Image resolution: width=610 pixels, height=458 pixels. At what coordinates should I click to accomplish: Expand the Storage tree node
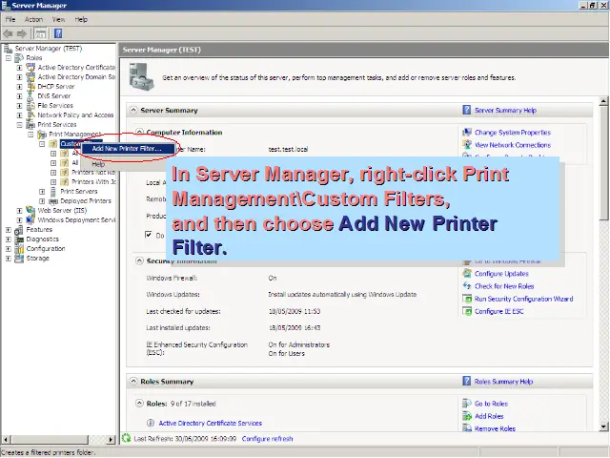[x=9, y=259]
